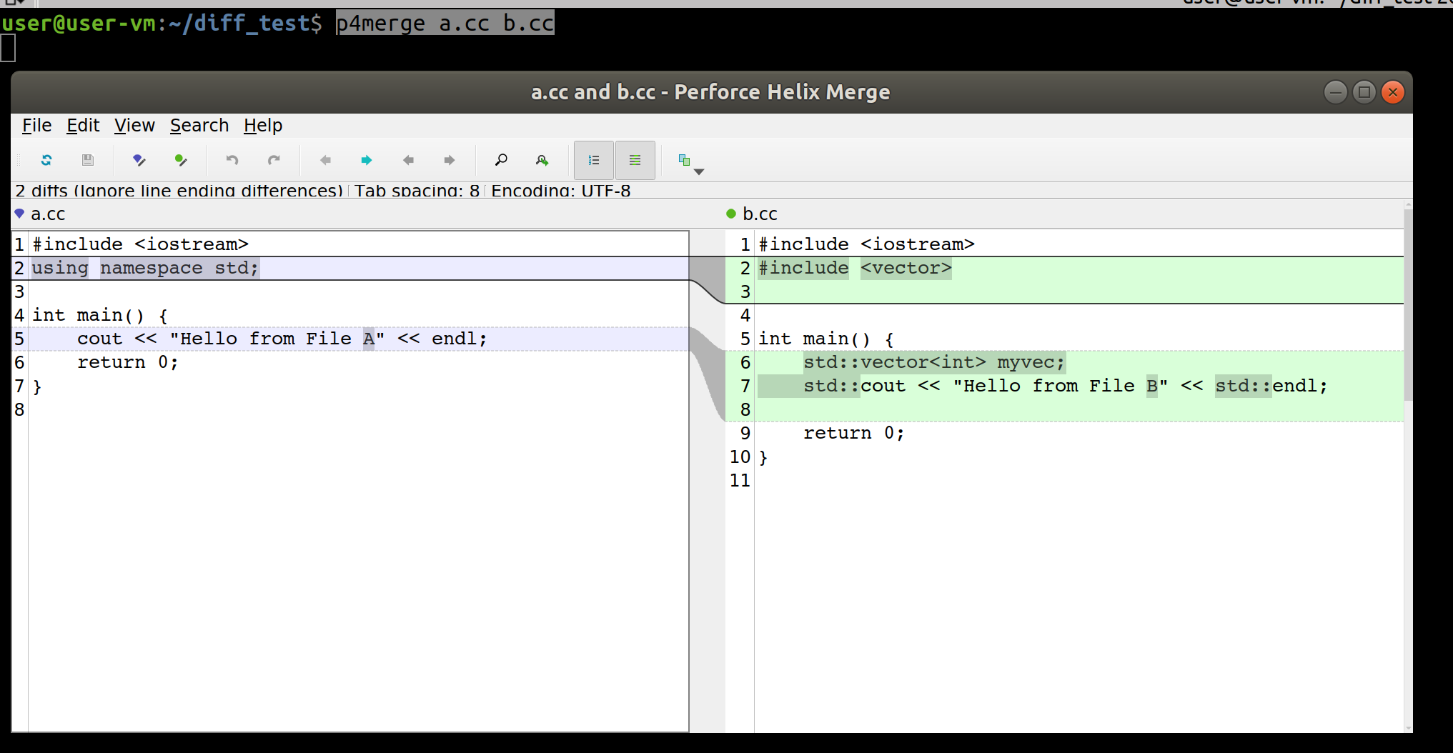
Task: Click the Refresh diff icon
Action: (x=46, y=160)
